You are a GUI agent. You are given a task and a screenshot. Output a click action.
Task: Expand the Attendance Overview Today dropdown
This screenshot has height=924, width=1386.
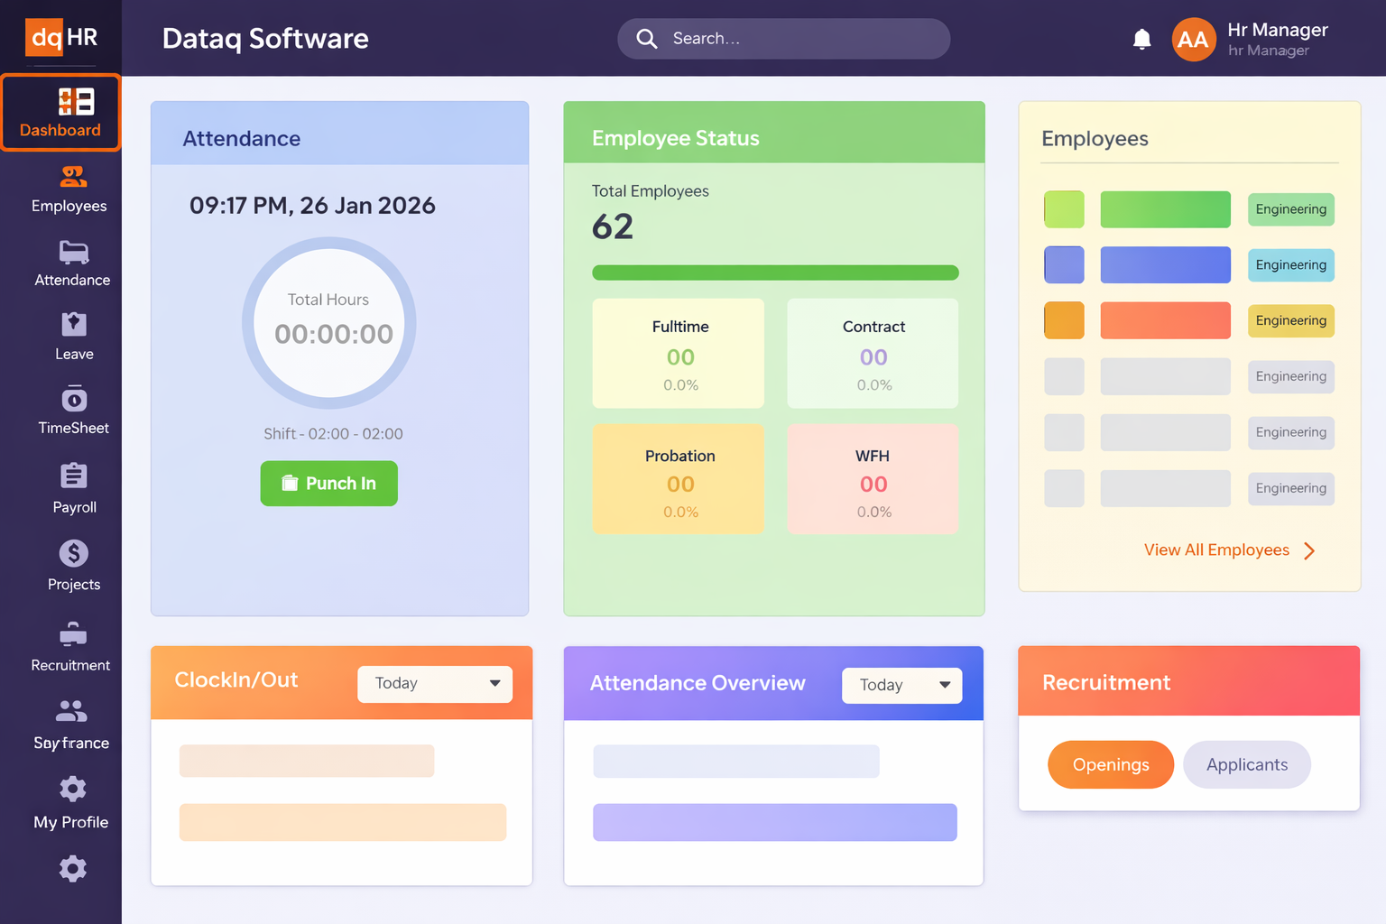tap(901, 686)
